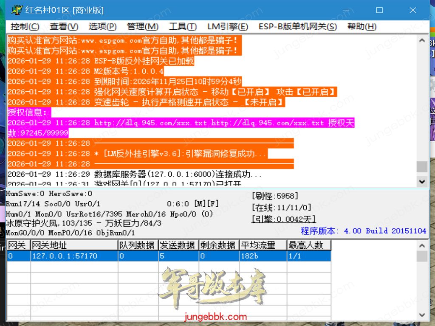This screenshot has height=326, width=435.
Task: Click the log panel scrollbar thumb
Action: [422, 166]
